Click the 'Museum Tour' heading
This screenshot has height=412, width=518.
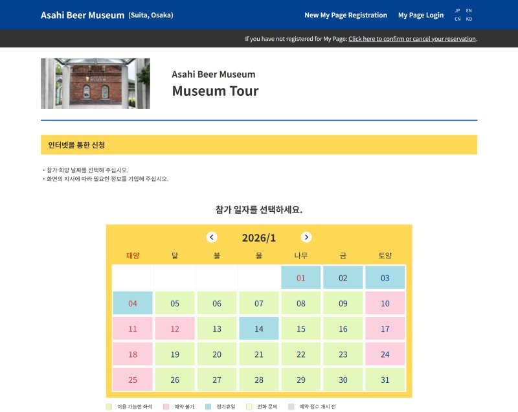[216, 91]
